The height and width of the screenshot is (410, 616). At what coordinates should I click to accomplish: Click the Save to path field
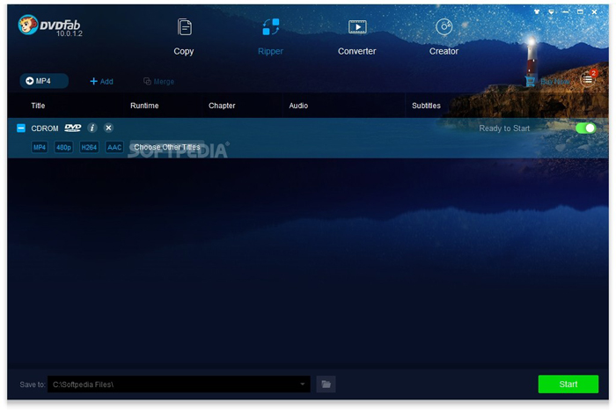(179, 384)
